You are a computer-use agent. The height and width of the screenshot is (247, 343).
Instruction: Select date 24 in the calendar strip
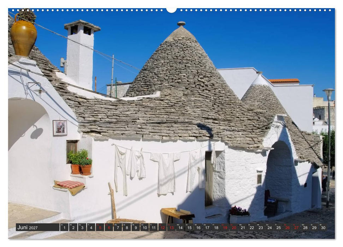270,227
